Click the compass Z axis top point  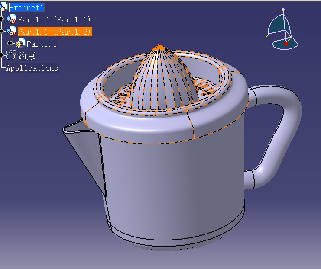(283, 10)
